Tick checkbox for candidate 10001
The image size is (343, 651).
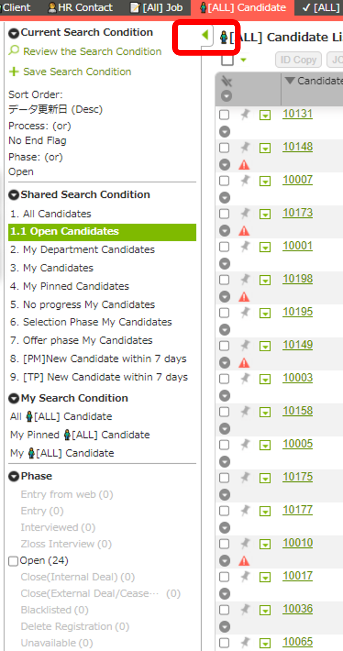[x=225, y=247]
